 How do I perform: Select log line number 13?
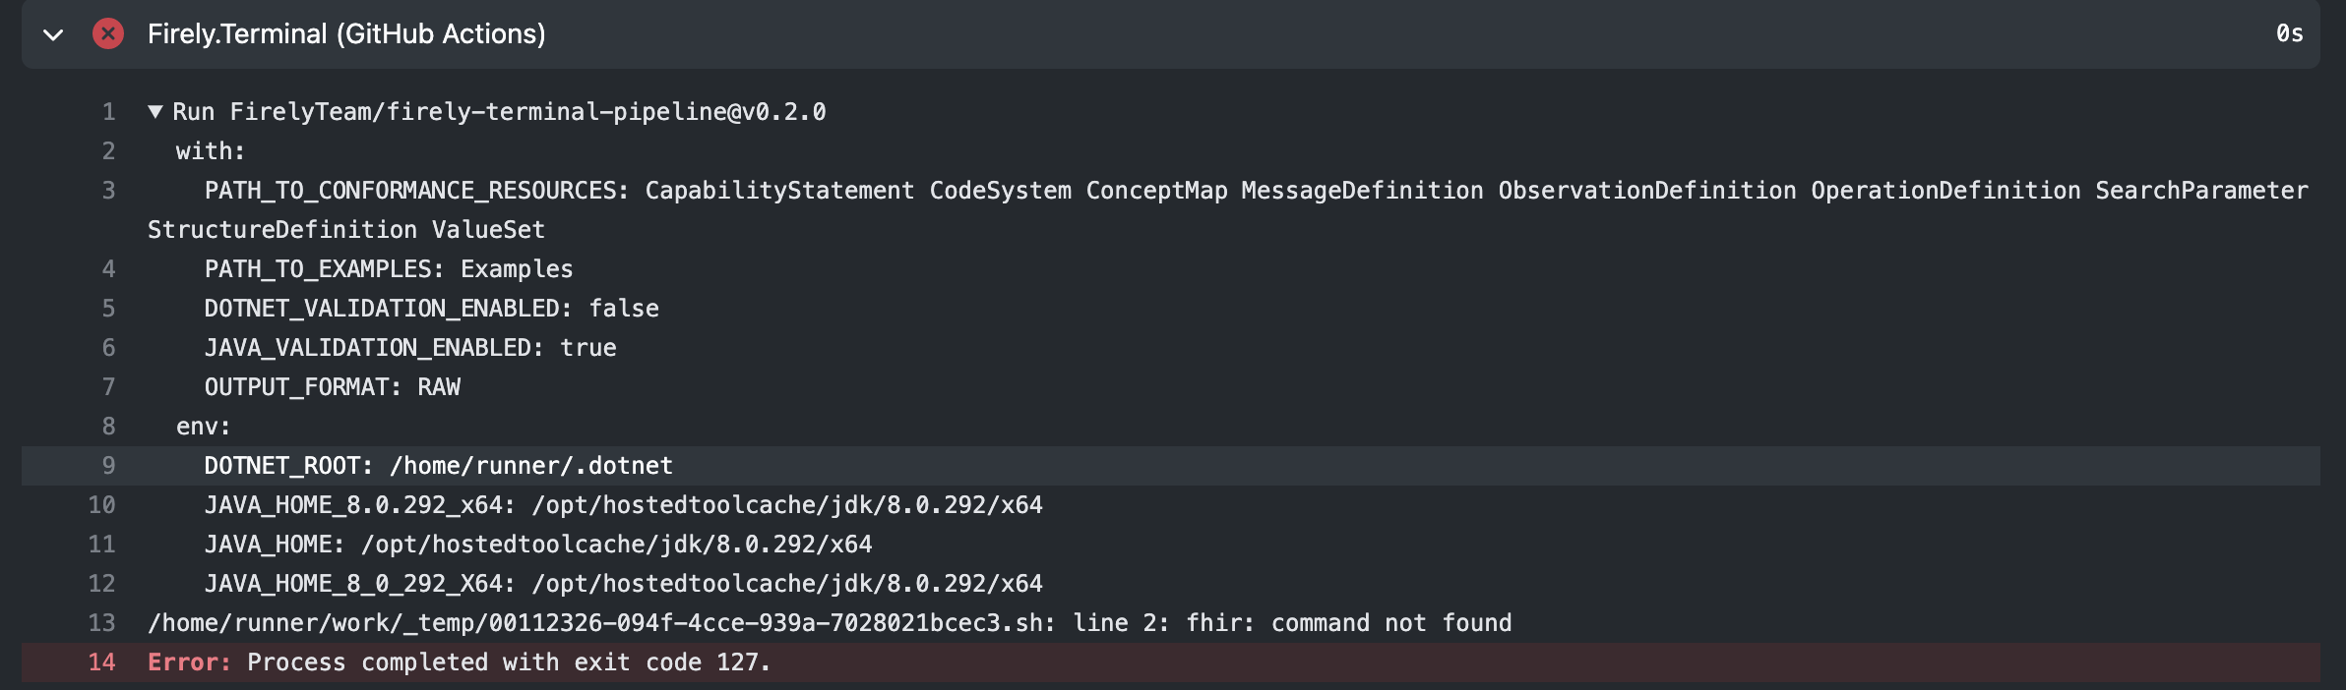(101, 623)
